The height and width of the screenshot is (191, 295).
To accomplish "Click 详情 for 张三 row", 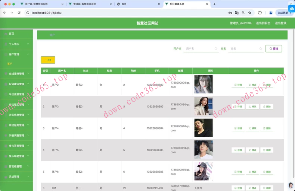I will click(238, 188).
